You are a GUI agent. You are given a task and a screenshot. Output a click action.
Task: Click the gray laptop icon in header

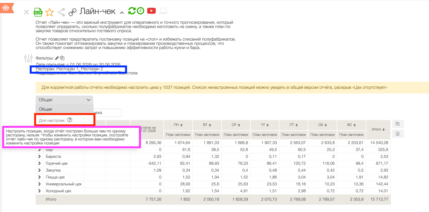(x=163, y=11)
